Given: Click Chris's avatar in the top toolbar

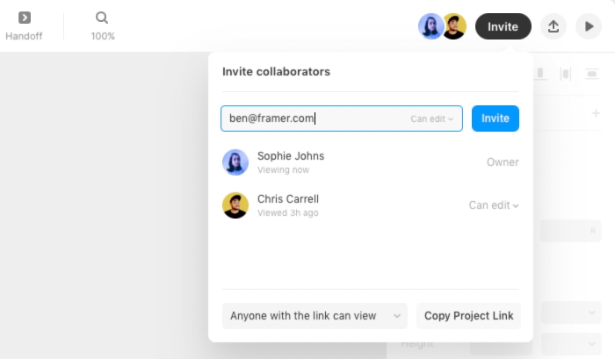Looking at the screenshot, I should coord(454,26).
